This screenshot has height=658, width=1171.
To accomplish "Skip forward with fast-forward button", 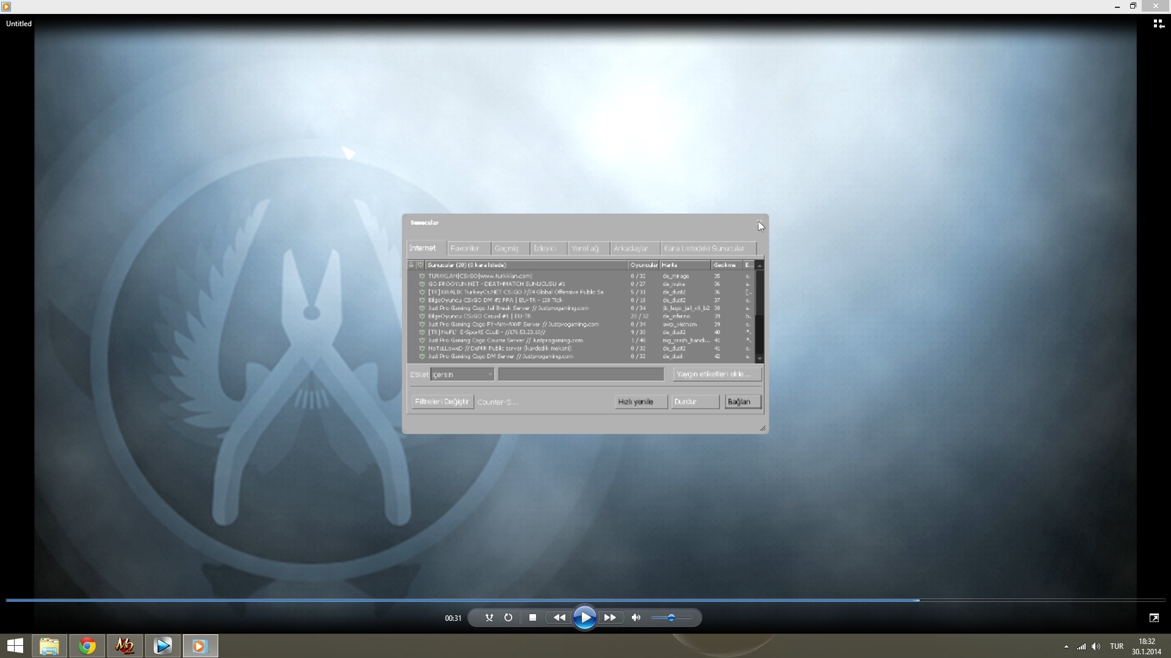I will pyautogui.click(x=610, y=618).
